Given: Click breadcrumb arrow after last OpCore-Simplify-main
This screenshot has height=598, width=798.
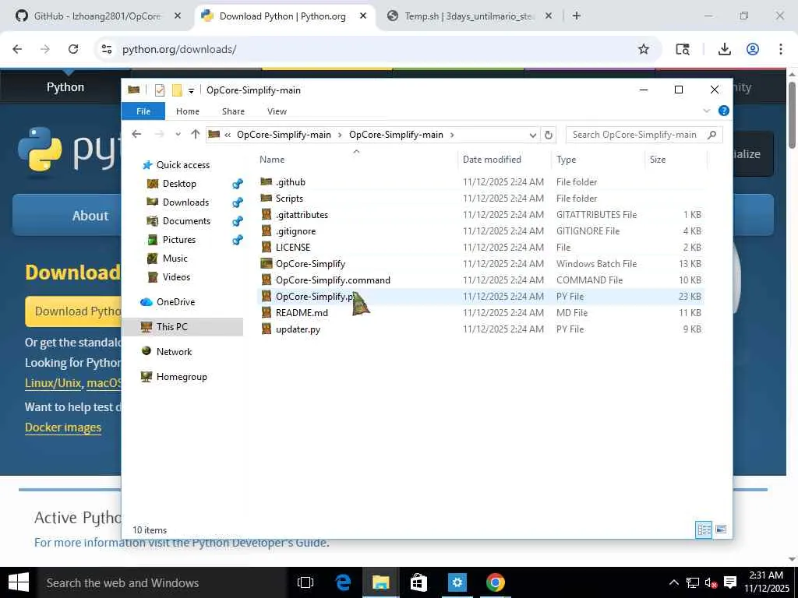Looking at the screenshot, I should [x=452, y=135].
